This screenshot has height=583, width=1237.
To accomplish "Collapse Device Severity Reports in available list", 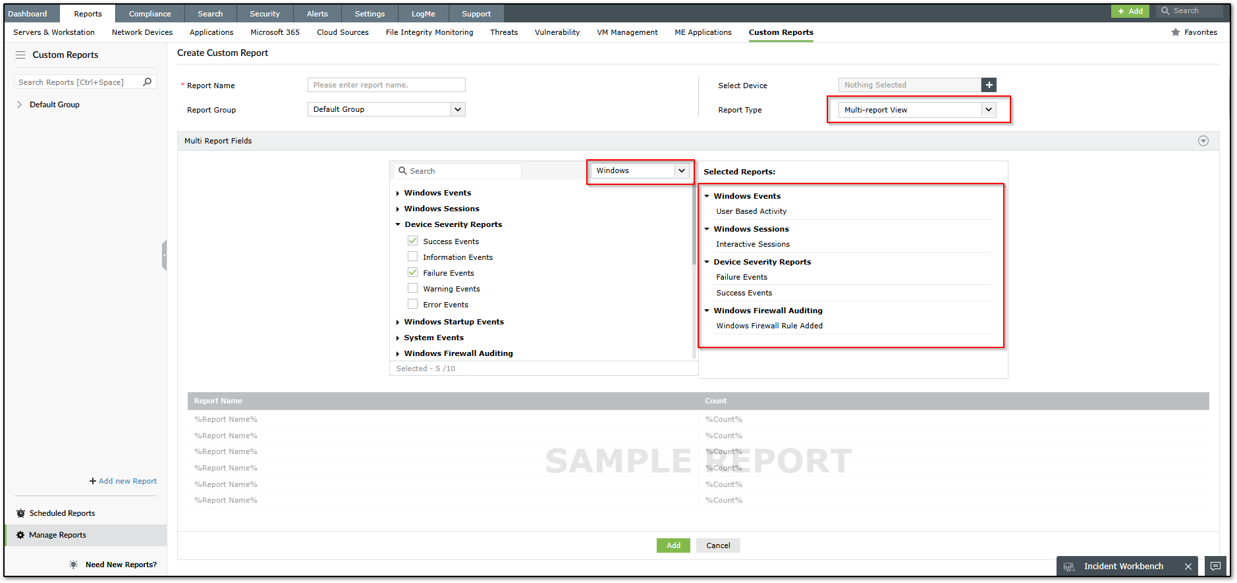I will [x=398, y=224].
